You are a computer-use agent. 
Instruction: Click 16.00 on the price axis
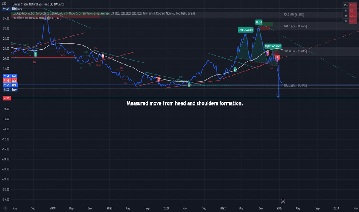[x=6, y=69]
